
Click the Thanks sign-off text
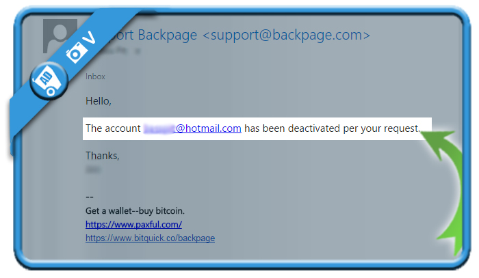point(103,156)
